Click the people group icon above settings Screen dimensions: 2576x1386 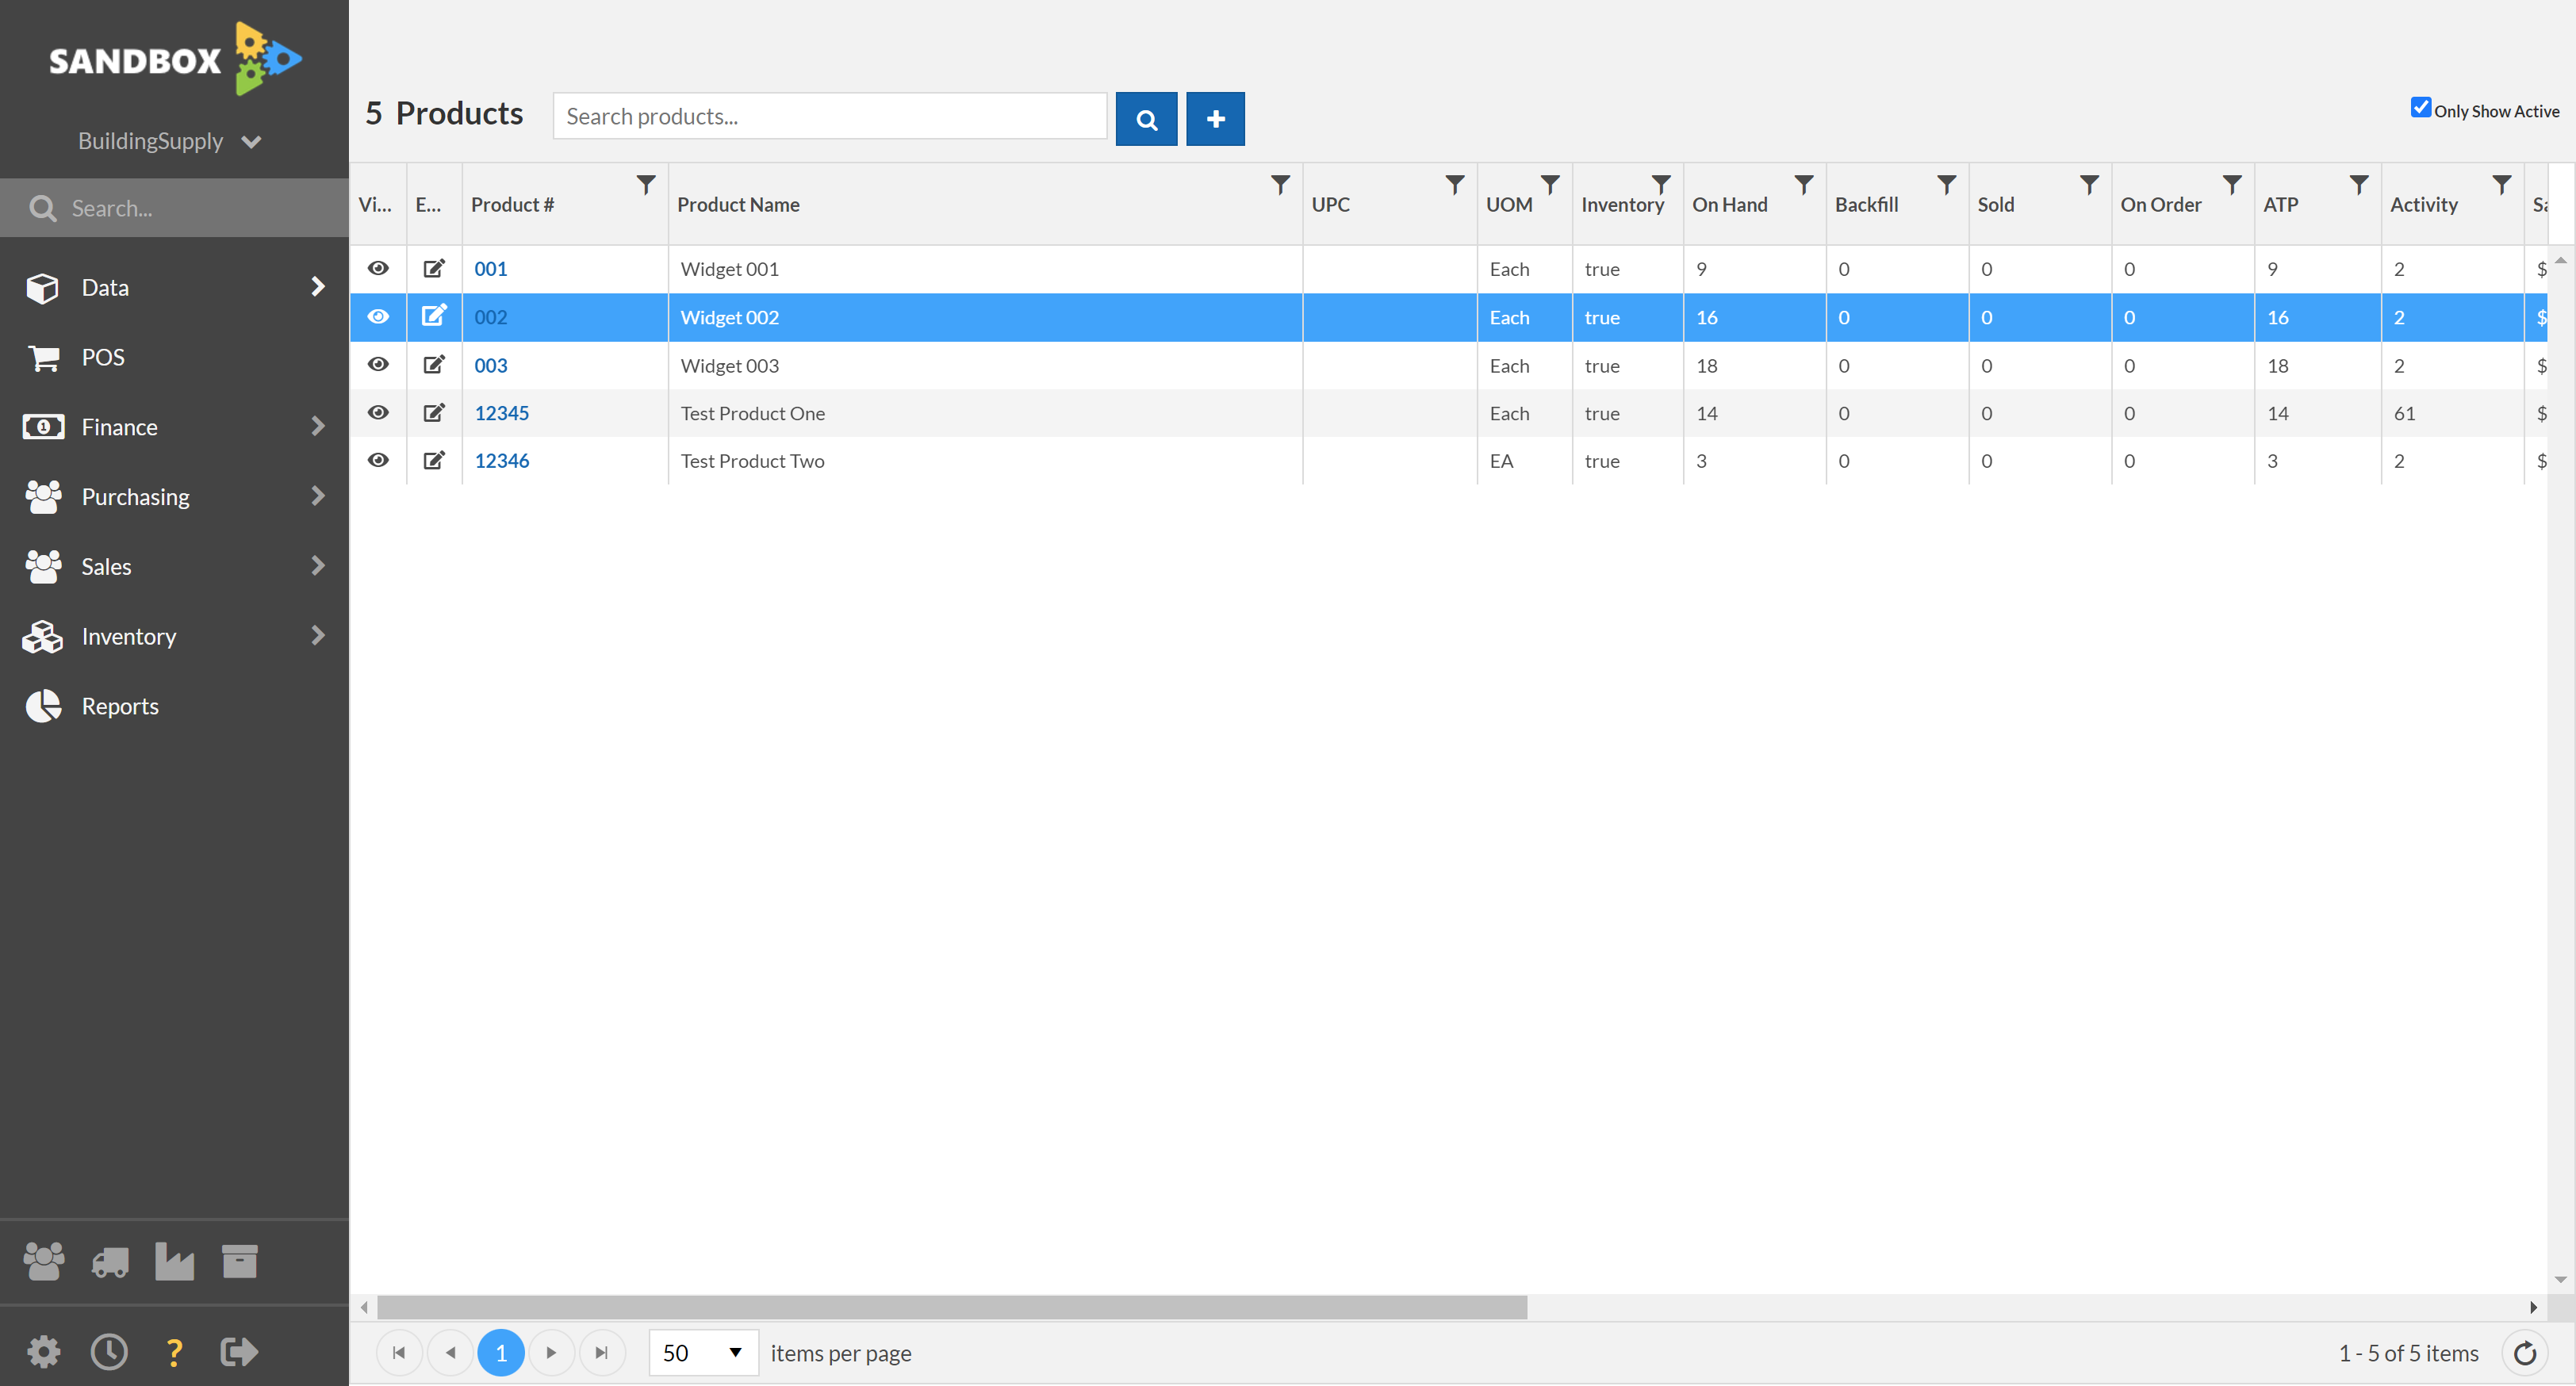[44, 1262]
